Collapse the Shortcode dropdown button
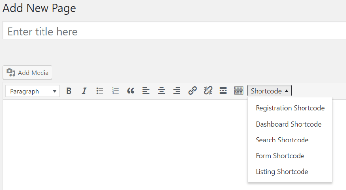The image size is (346, 190). tap(269, 91)
